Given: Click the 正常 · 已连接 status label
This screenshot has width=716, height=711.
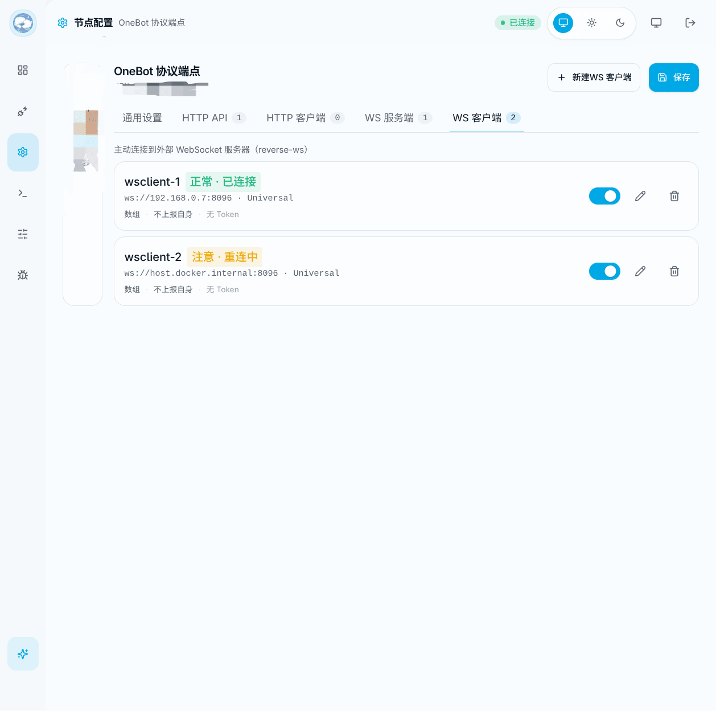Looking at the screenshot, I should [223, 182].
